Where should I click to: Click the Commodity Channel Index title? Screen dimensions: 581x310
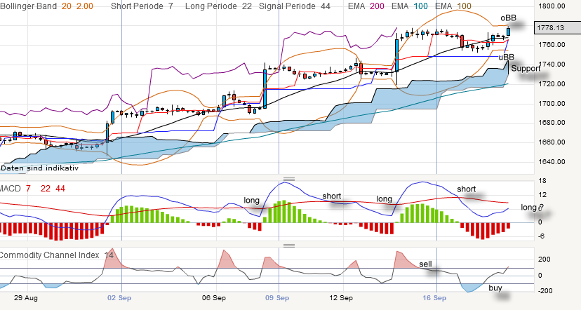click(49, 255)
